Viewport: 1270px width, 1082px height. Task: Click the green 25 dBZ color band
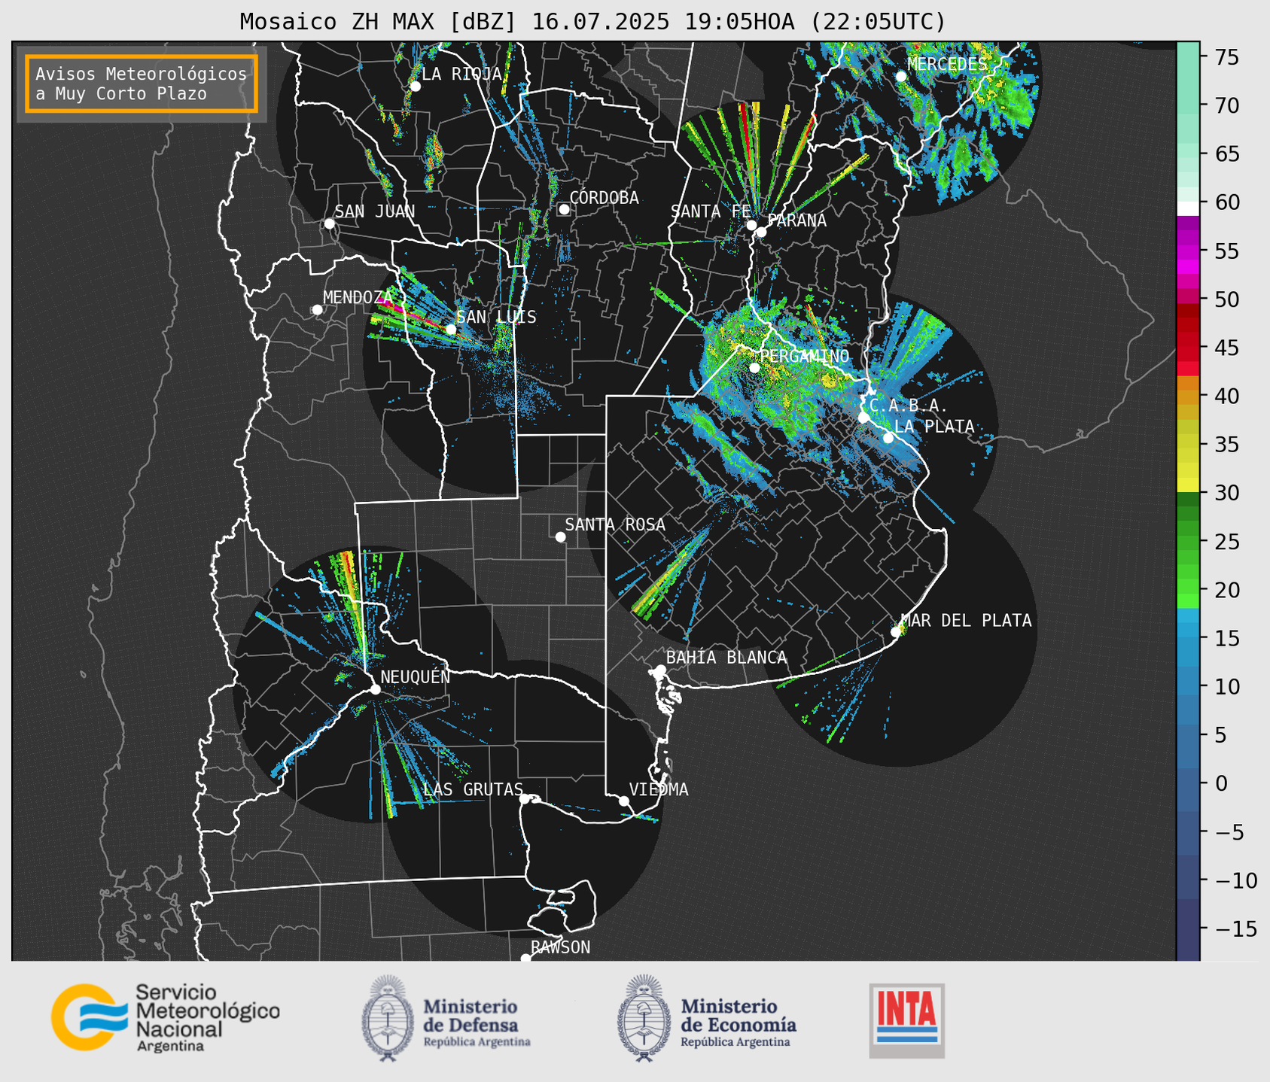tap(1188, 542)
